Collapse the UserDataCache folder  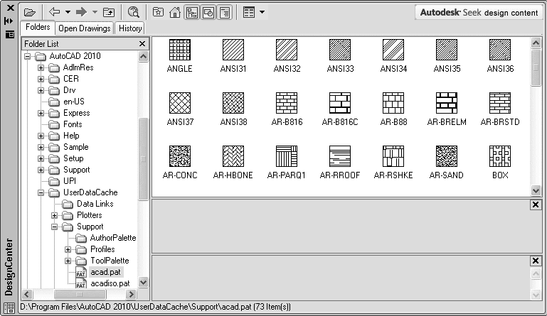[x=41, y=192]
